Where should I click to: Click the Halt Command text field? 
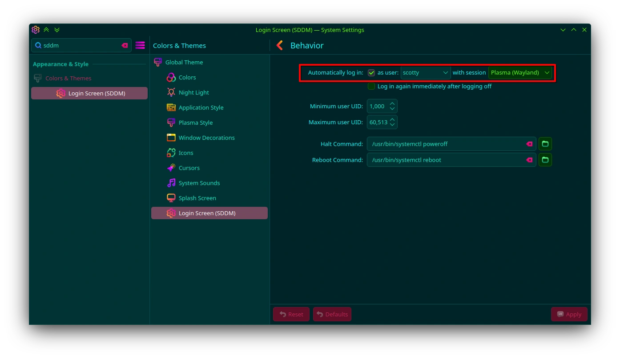click(451, 144)
